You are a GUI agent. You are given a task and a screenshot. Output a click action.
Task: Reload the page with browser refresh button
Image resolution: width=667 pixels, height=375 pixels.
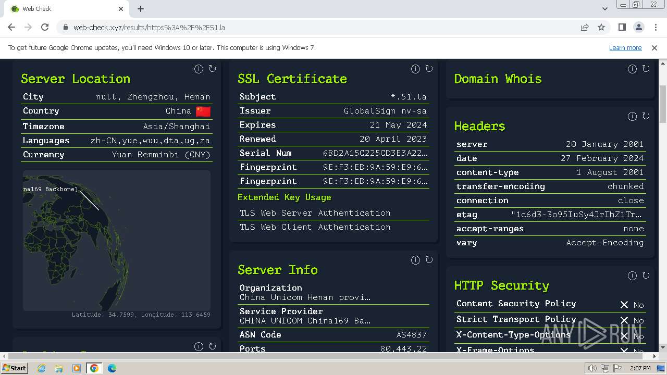click(x=45, y=27)
